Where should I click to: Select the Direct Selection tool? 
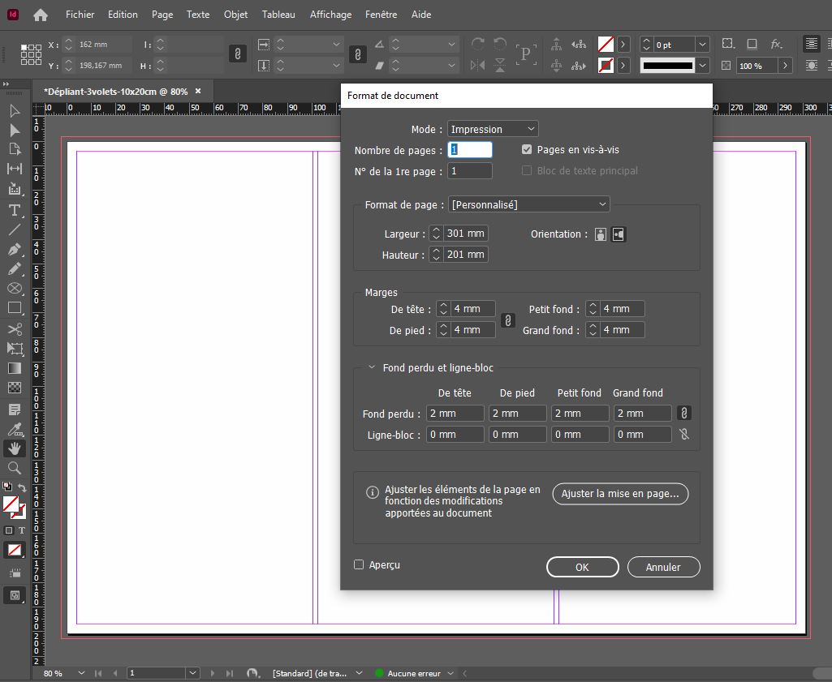click(15, 131)
